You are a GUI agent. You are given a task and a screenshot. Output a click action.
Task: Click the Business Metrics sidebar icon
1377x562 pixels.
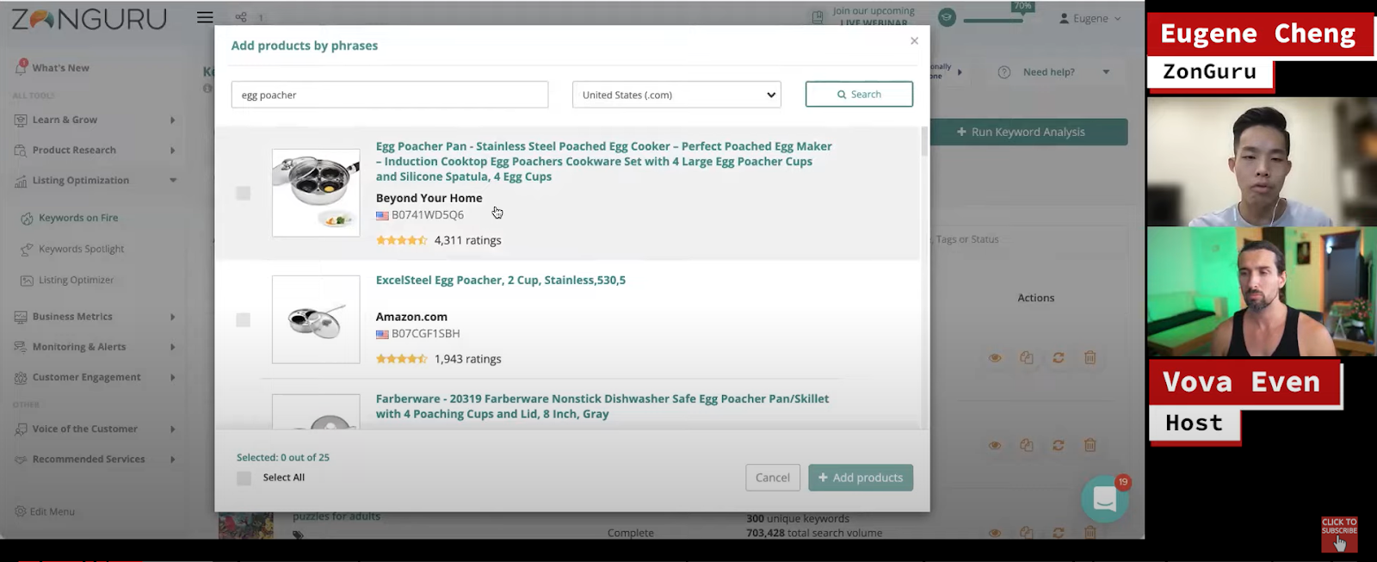[21, 317]
